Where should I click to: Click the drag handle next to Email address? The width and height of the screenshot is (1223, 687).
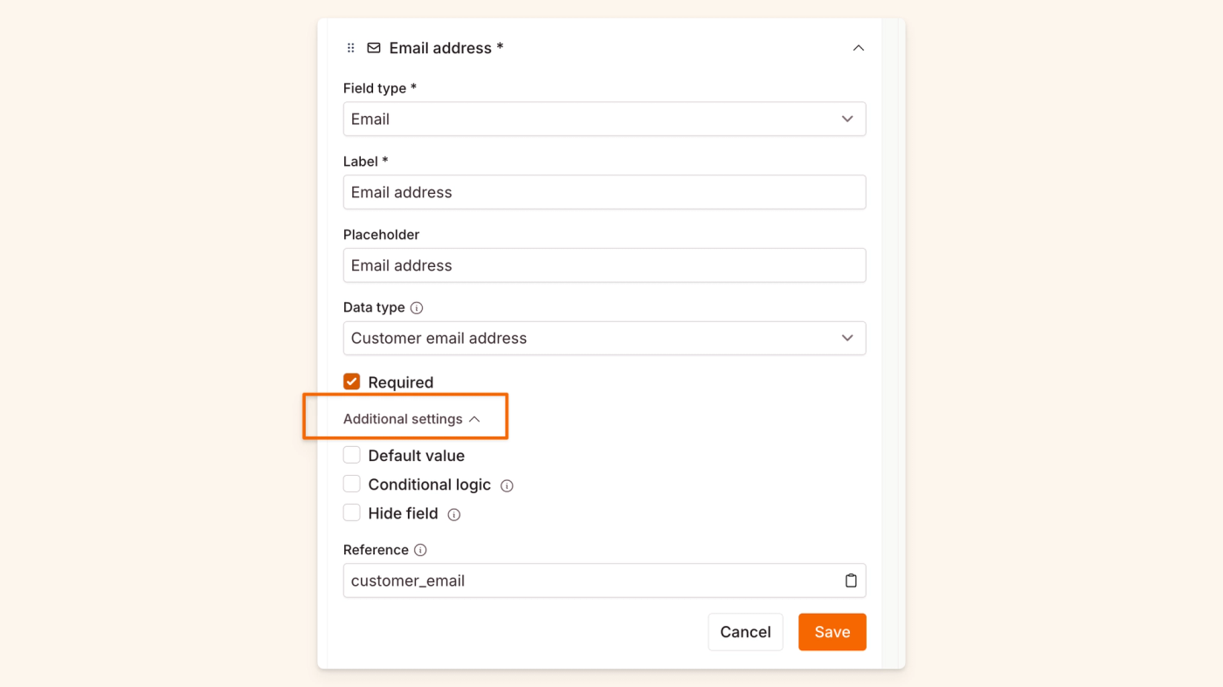tap(349, 48)
